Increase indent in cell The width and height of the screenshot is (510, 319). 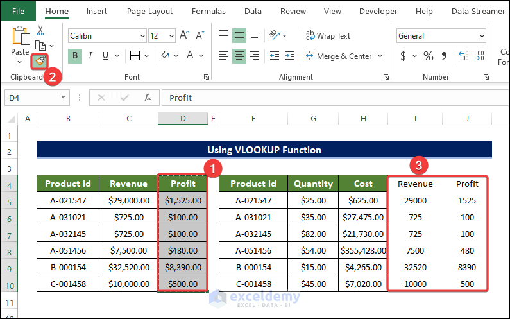290,56
